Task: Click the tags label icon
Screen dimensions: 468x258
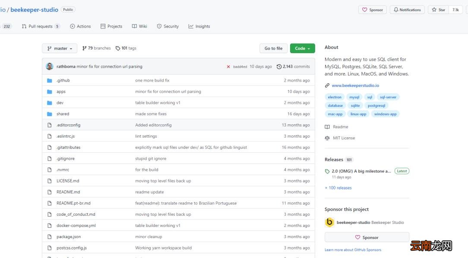Action: coord(118,48)
